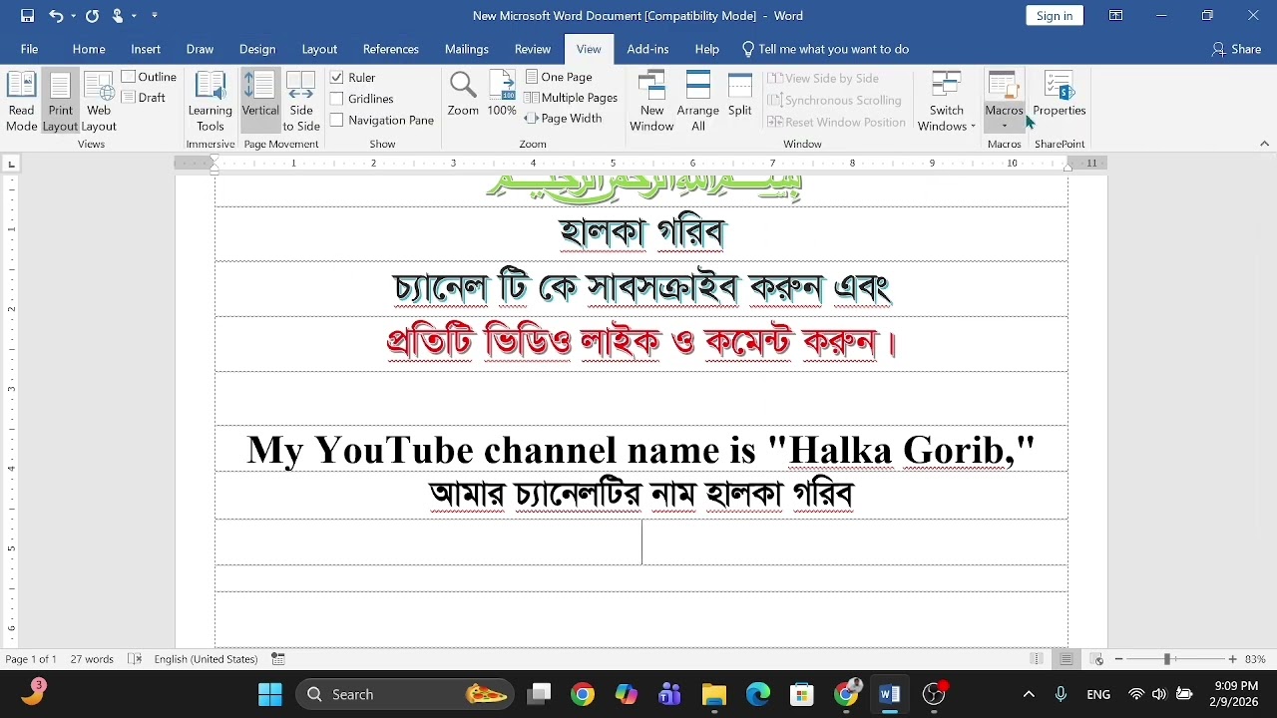Arrange All windows
The height and width of the screenshot is (718, 1277).
[x=698, y=102]
